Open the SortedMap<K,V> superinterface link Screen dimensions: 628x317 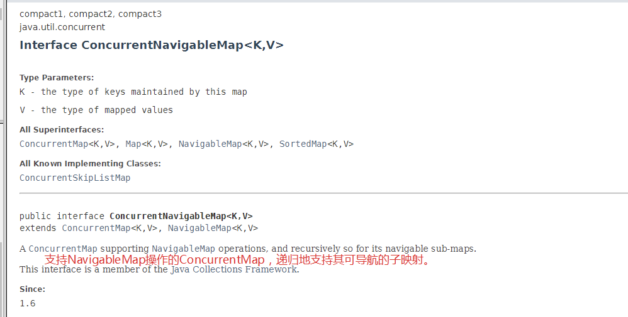pos(317,144)
